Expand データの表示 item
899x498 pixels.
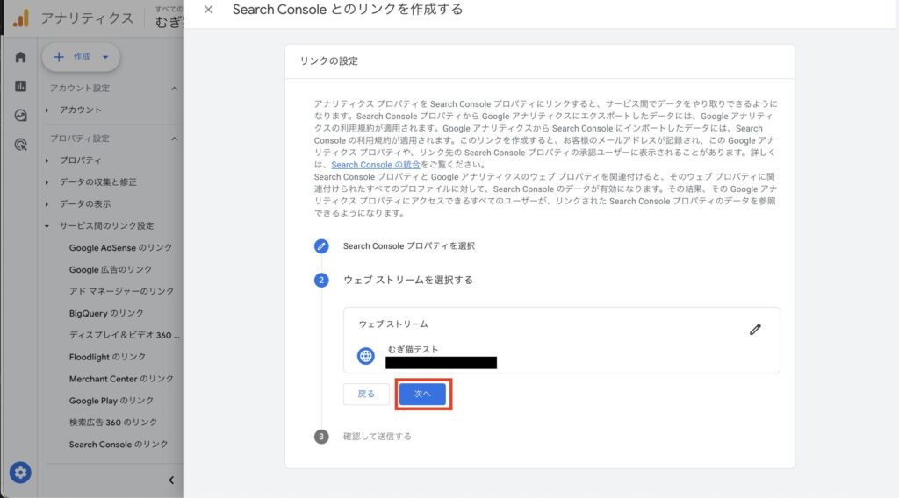tap(47, 203)
